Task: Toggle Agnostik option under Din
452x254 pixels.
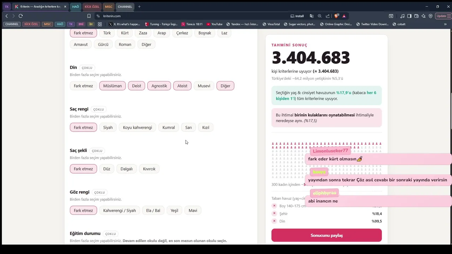Action: (159, 86)
